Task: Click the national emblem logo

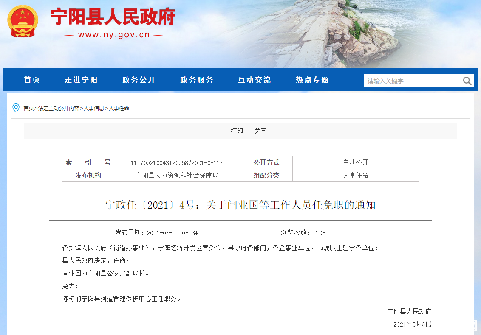Action: tap(23, 22)
